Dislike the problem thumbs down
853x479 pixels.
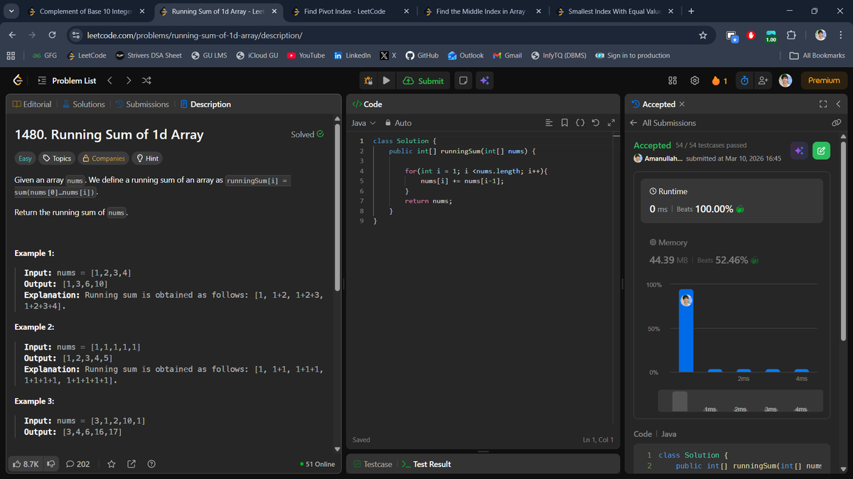click(x=51, y=464)
